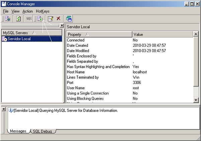
Task: Click the connect to server play icon
Action: click(x=40, y=19)
